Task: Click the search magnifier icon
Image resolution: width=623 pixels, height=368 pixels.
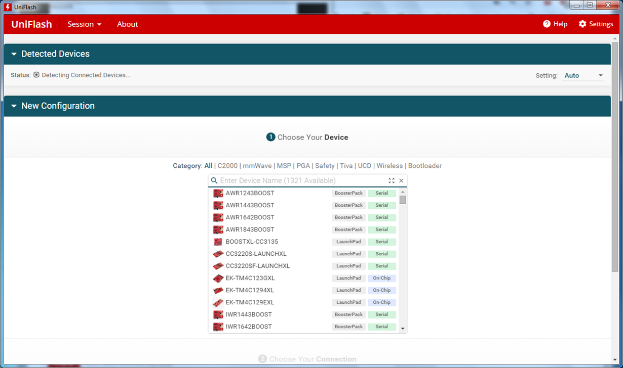Action: (x=214, y=180)
